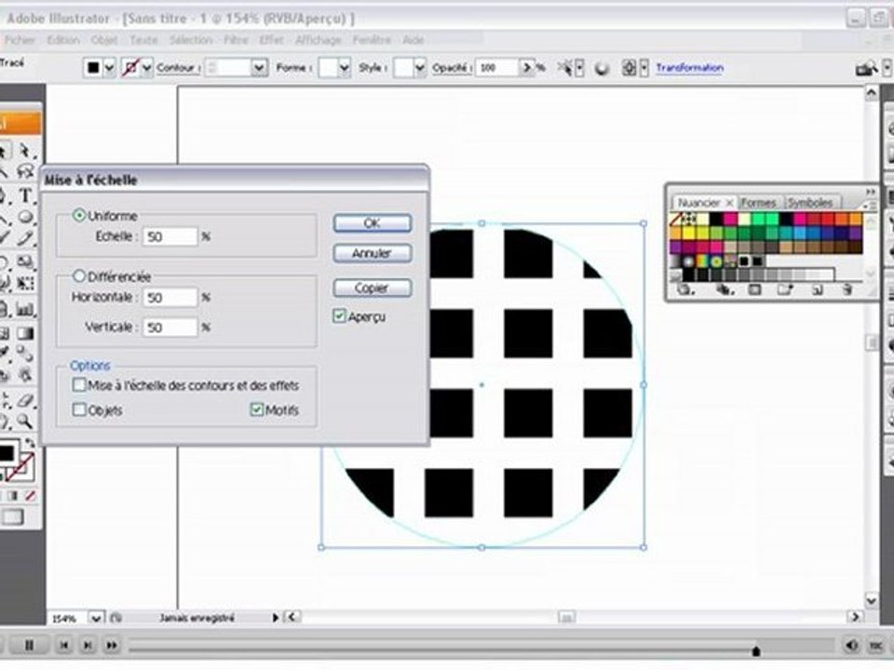Select the Ellipse shape tool

26,217
